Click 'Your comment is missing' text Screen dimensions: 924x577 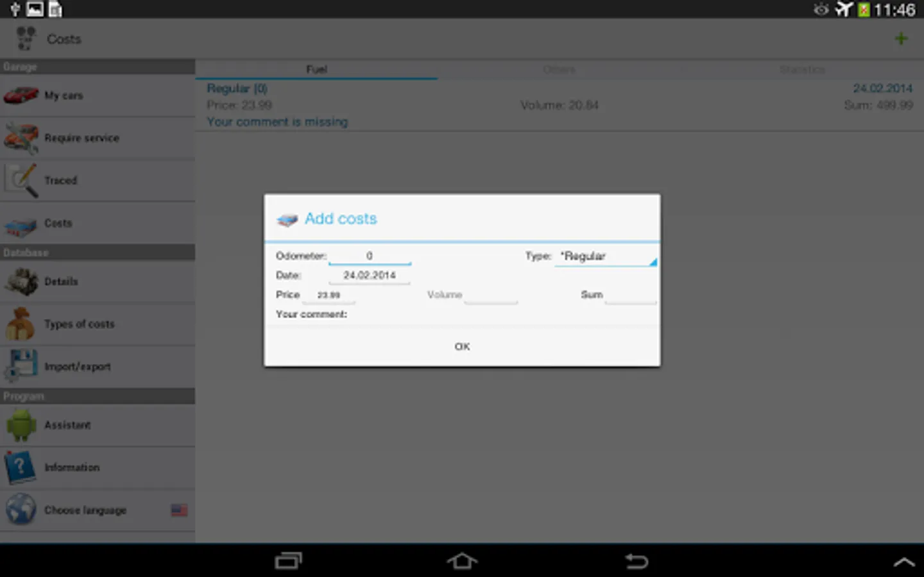[277, 122]
